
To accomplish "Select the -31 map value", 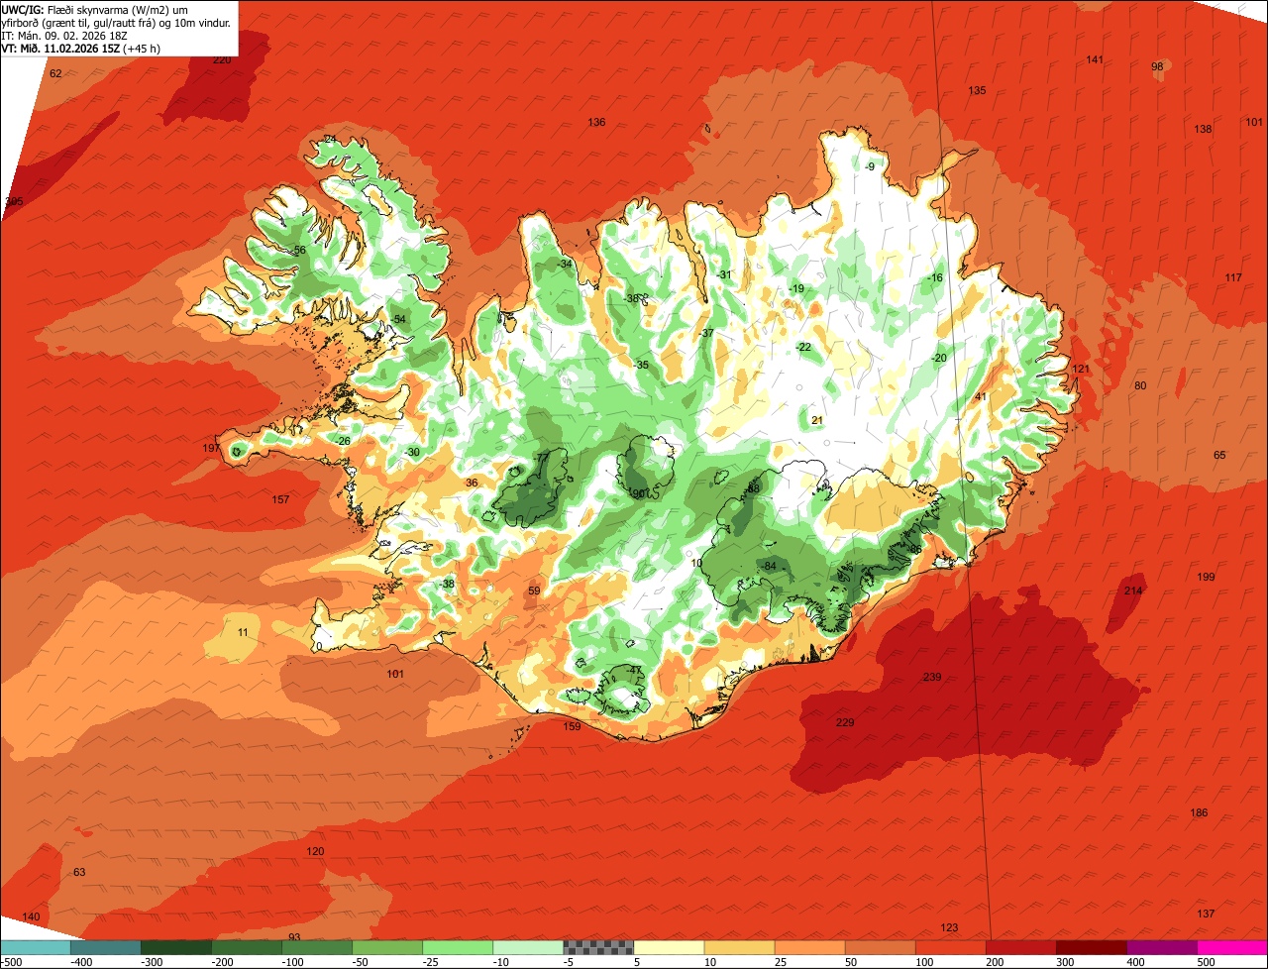I will [x=724, y=274].
